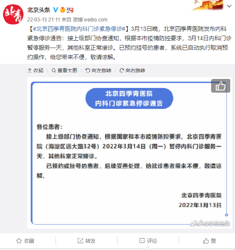This screenshot has width=235, height=250.
Task: Click the orange medal badge icon
Action: coord(63,10)
